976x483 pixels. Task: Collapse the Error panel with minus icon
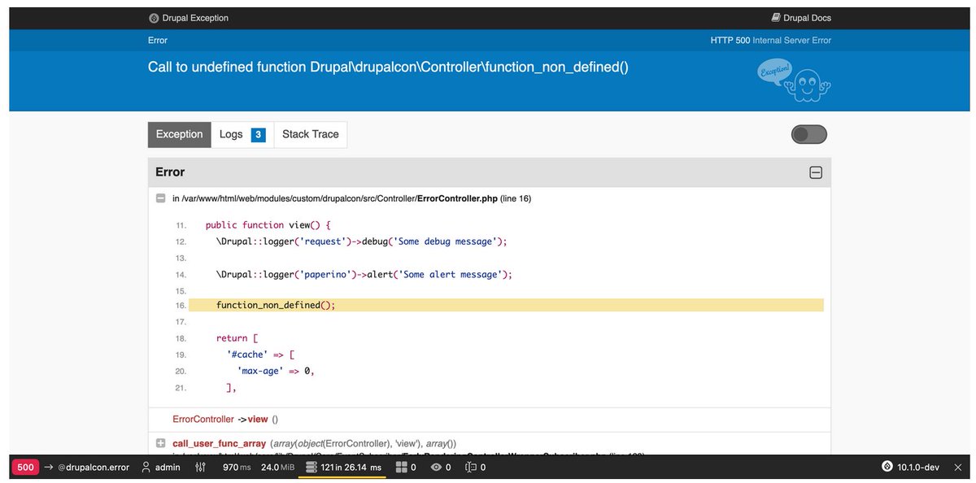coord(814,172)
